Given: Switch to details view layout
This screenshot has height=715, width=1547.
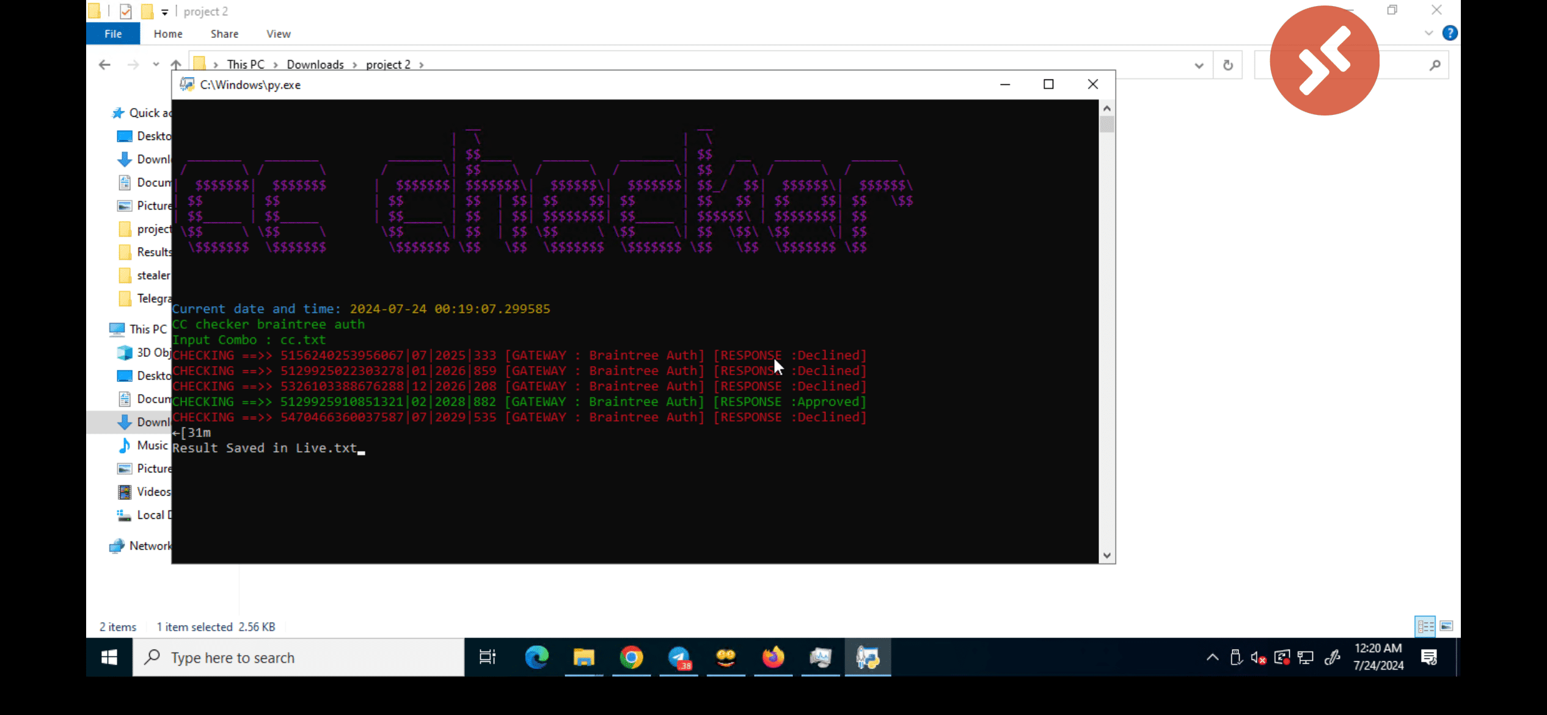Looking at the screenshot, I should click(1425, 626).
